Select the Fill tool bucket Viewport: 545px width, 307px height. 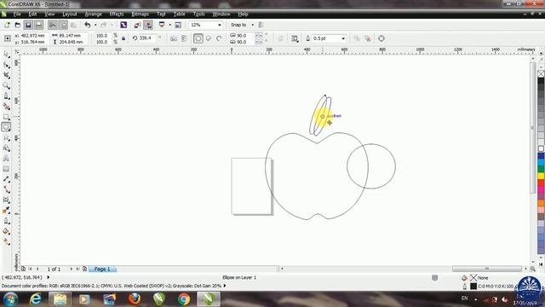pyautogui.click(x=6, y=231)
